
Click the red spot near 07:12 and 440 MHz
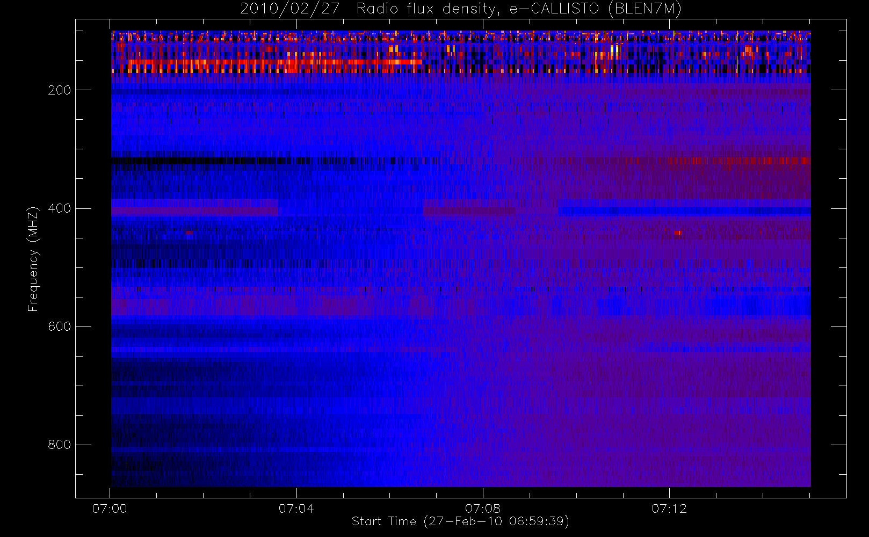tap(678, 233)
